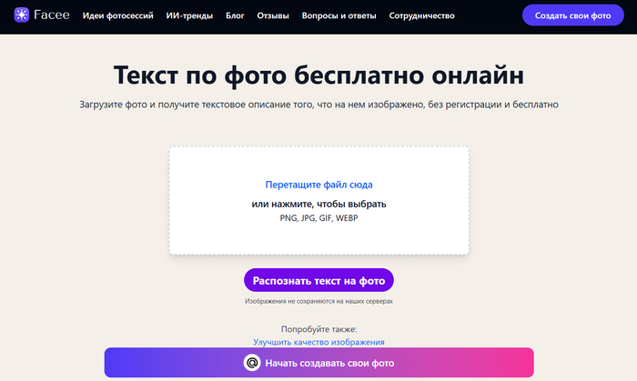Click the Попробуйте также label
This screenshot has width=637, height=381.
click(318, 328)
